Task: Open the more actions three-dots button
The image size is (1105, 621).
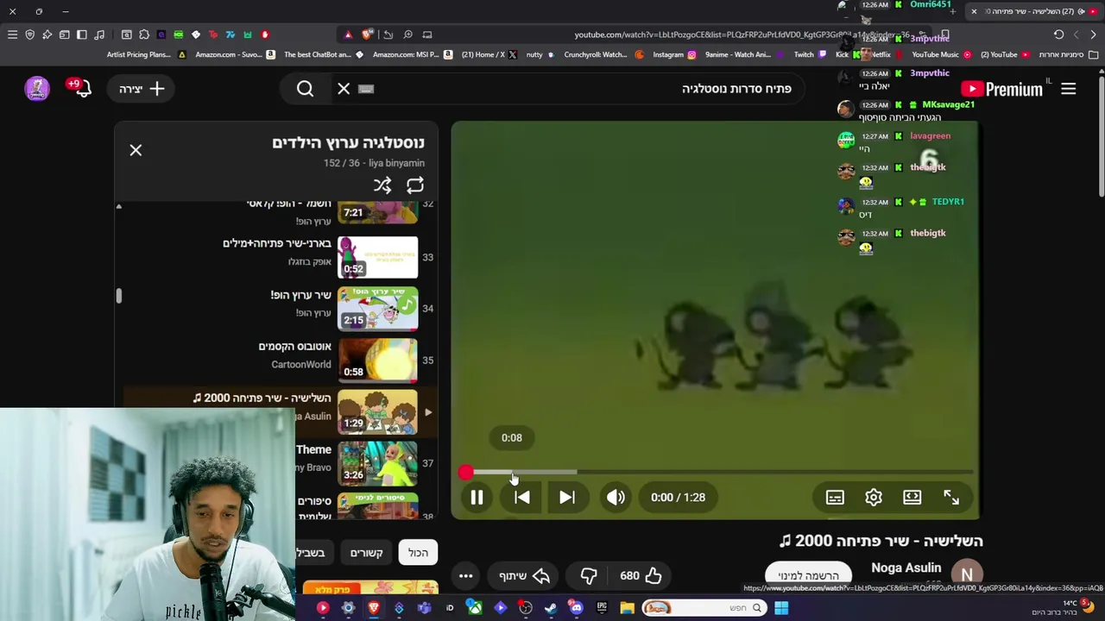Action: click(465, 575)
